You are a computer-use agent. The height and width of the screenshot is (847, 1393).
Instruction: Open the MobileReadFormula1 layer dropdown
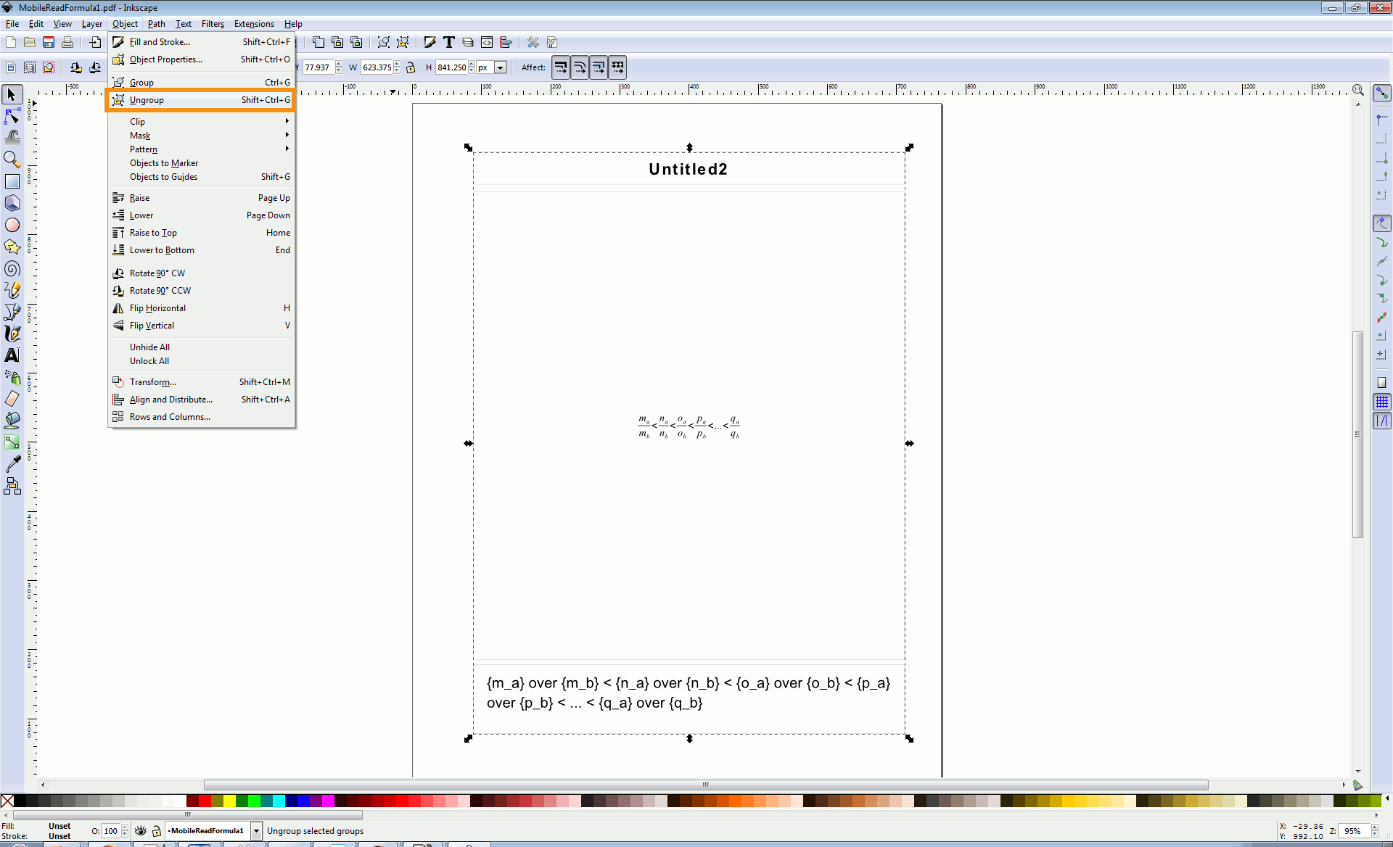pyautogui.click(x=256, y=831)
